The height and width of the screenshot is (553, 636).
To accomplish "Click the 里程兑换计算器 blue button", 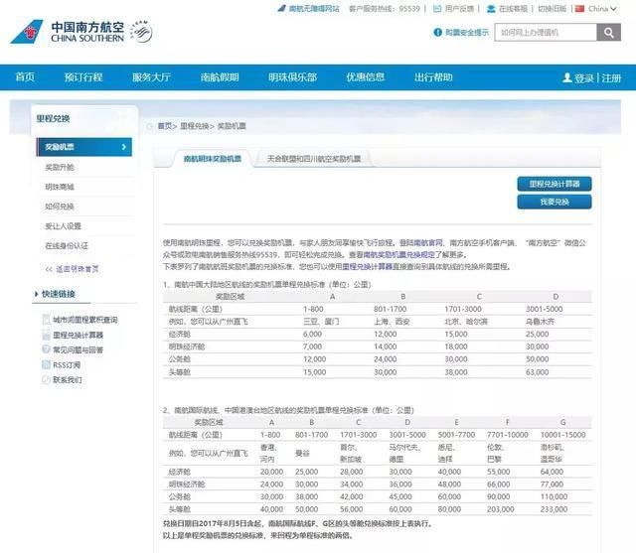I will 555,184.
